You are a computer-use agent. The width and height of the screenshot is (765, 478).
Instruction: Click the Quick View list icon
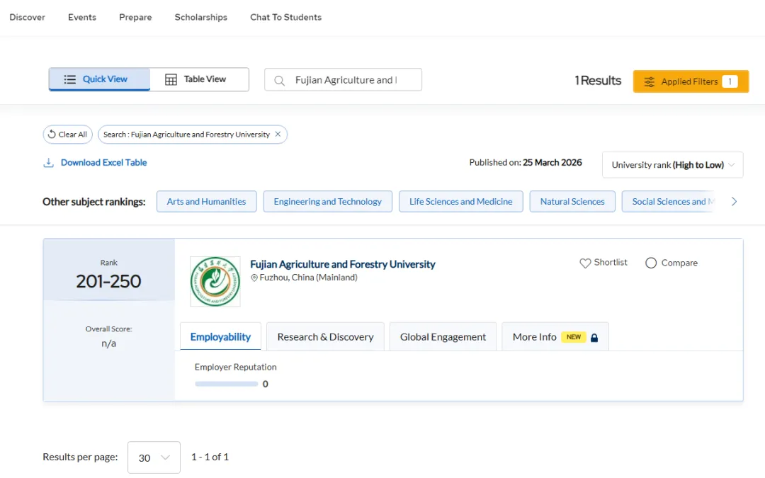click(69, 79)
